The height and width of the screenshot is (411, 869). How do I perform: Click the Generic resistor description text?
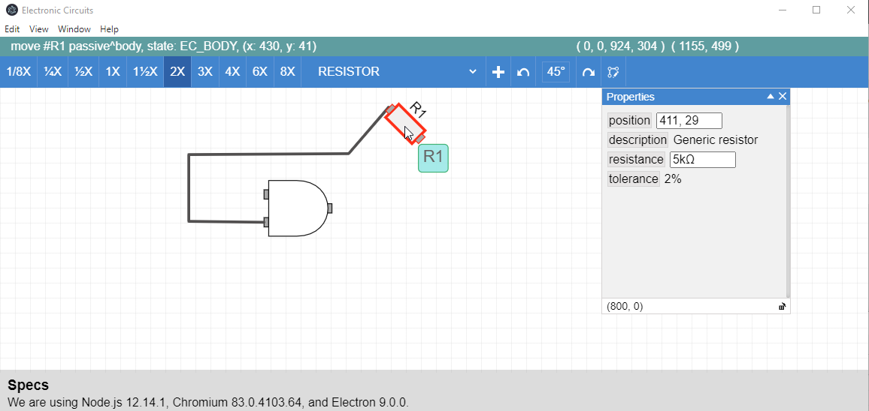[716, 140]
